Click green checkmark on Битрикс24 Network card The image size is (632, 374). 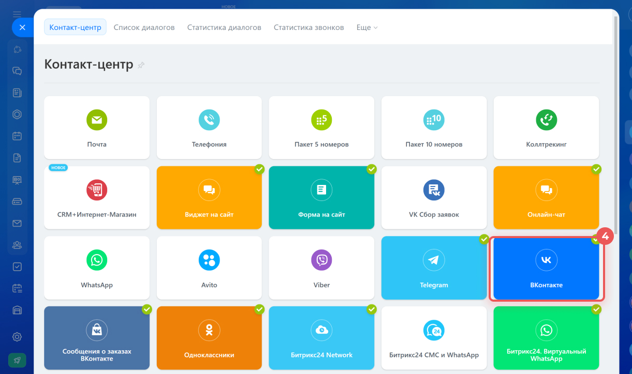click(x=372, y=309)
